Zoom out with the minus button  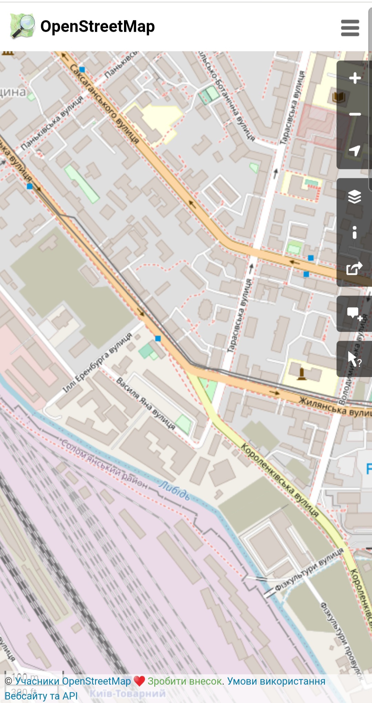tap(354, 114)
